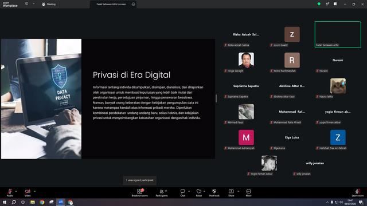Open Windows notification center
The width and height of the screenshot is (367, 206).
pyautogui.click(x=361, y=202)
